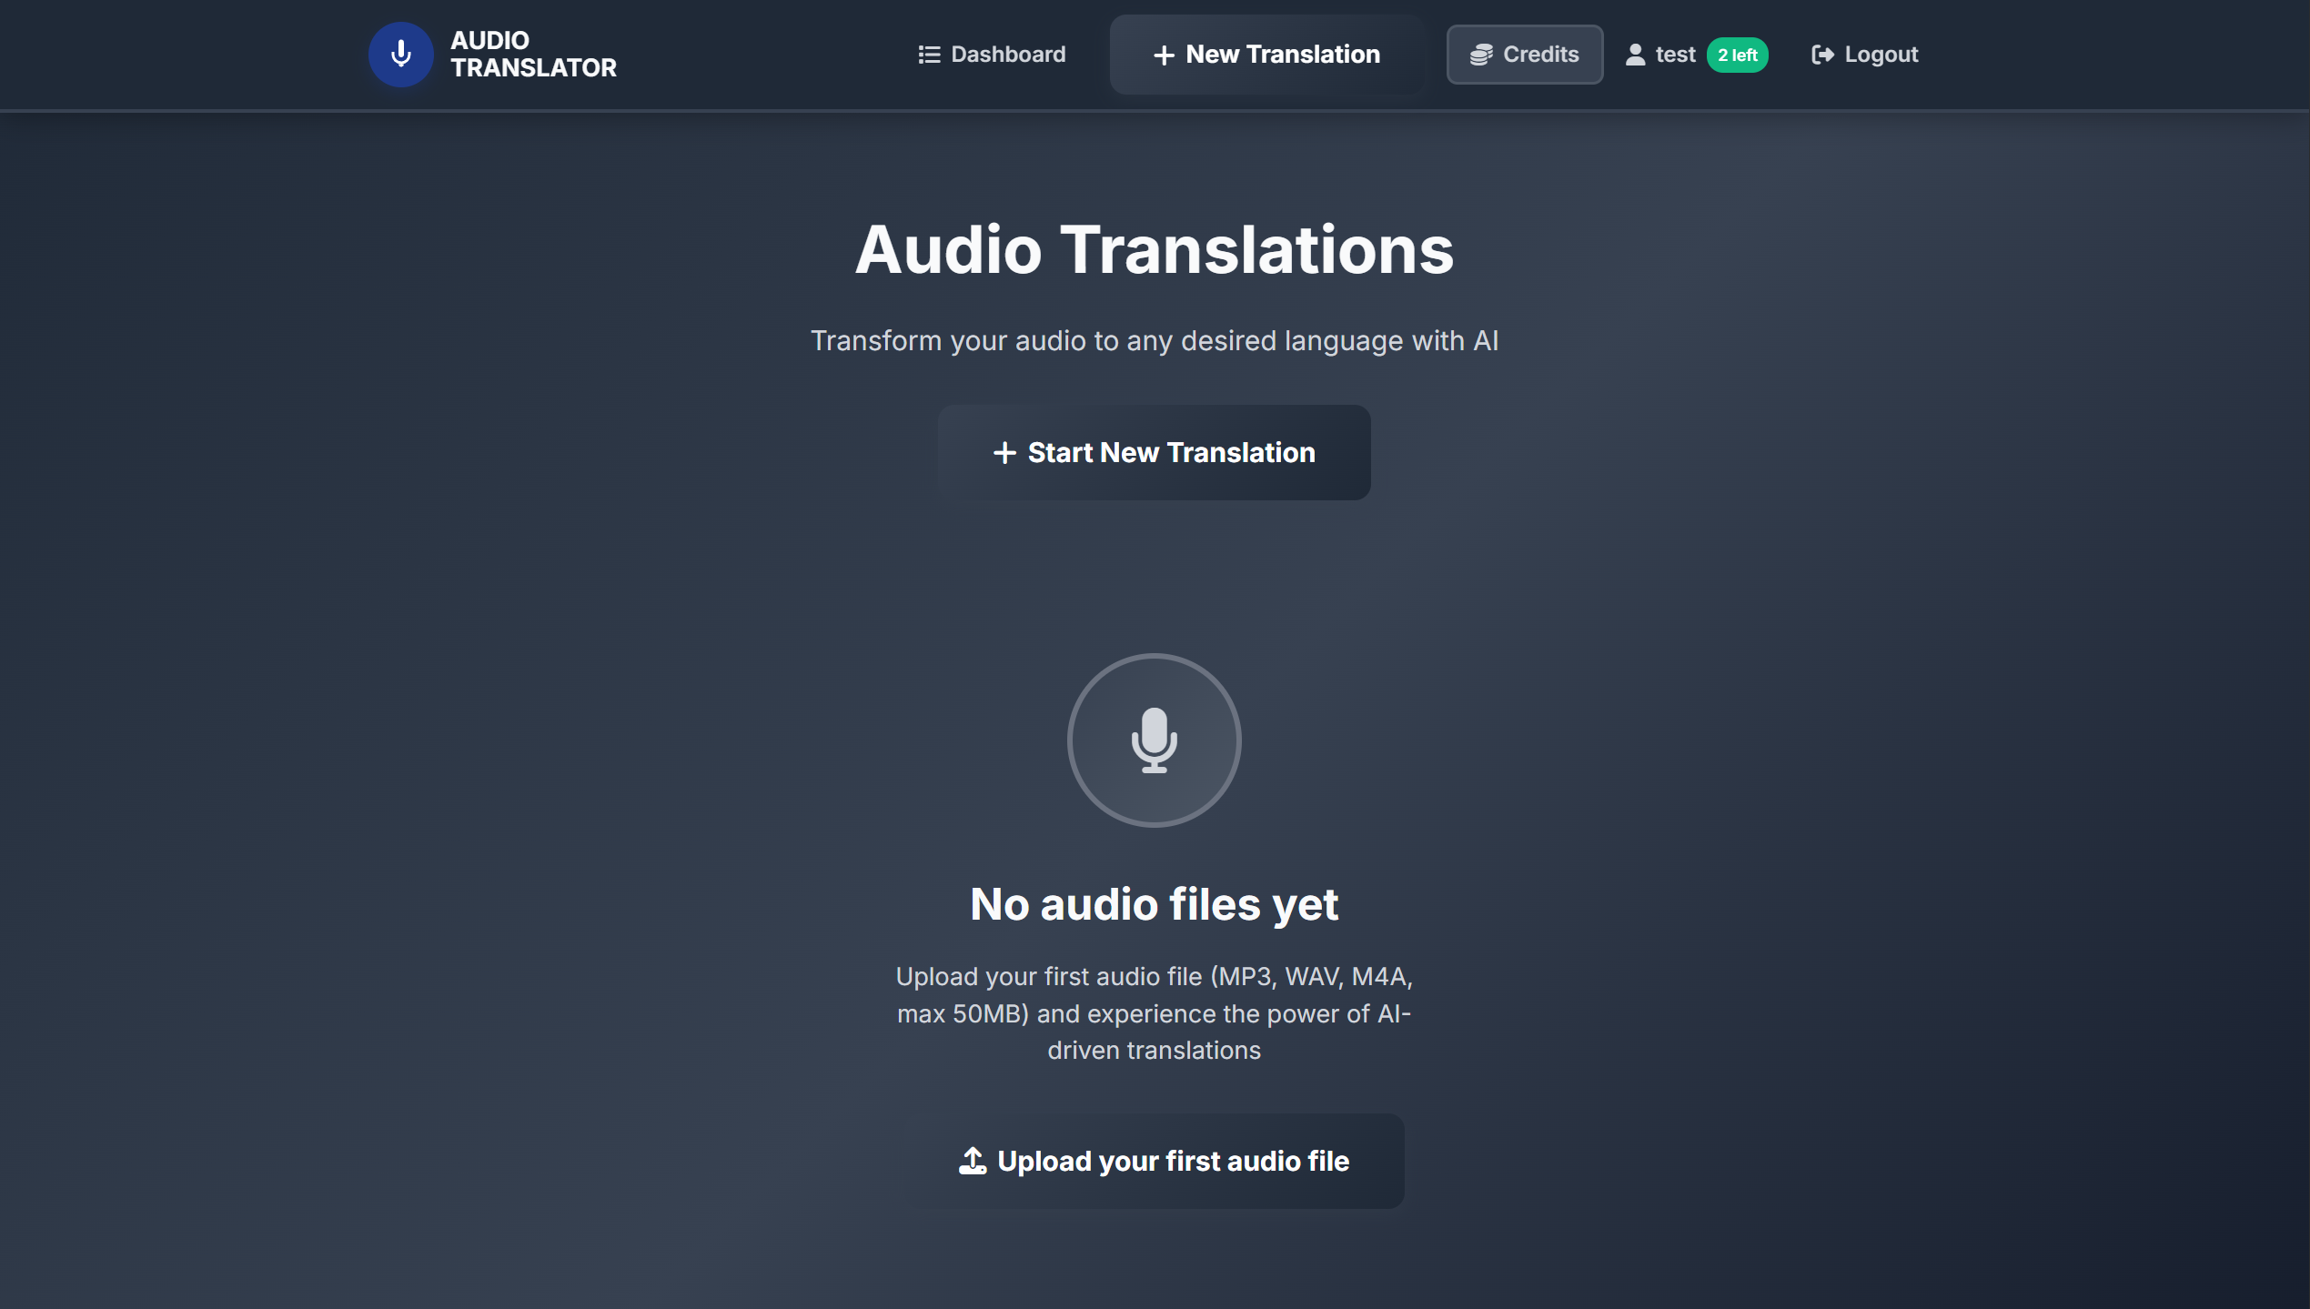Click the Audio Translator microphone logo icon
Image resolution: width=2310 pixels, height=1309 pixels.
tap(400, 55)
